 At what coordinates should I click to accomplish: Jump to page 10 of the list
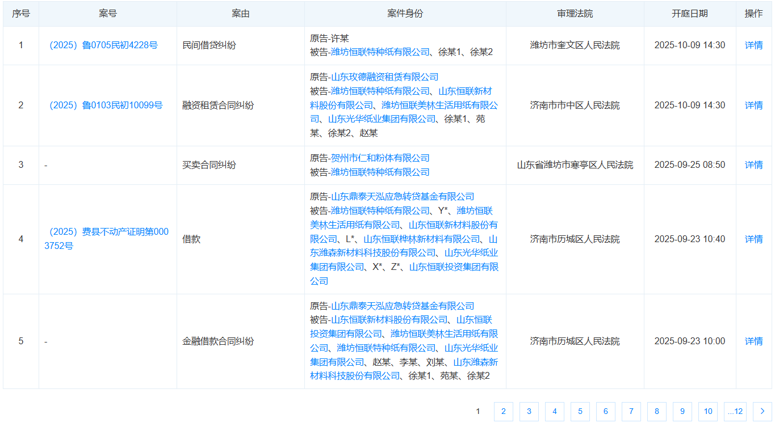708,412
